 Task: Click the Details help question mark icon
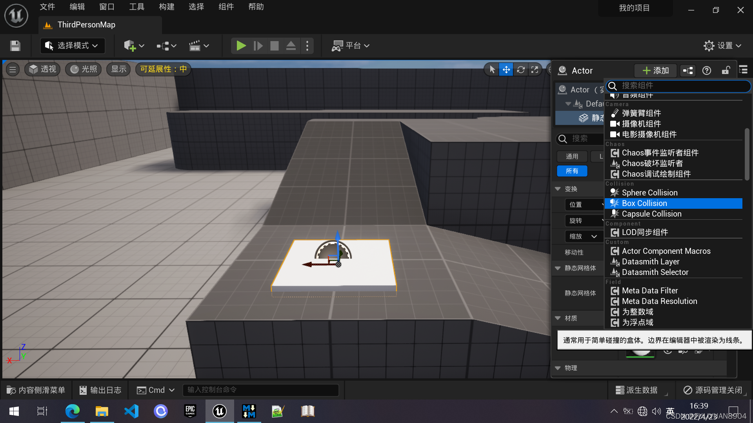point(706,70)
